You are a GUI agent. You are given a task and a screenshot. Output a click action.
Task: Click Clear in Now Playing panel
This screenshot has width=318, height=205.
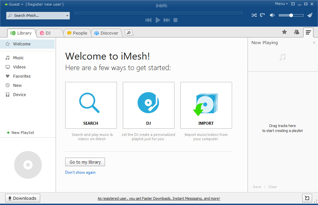[x=273, y=187]
